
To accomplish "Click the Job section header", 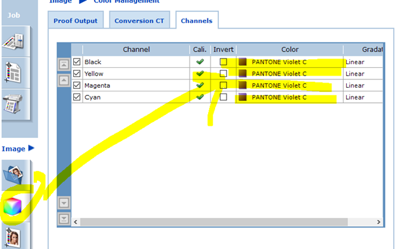I will [13, 15].
